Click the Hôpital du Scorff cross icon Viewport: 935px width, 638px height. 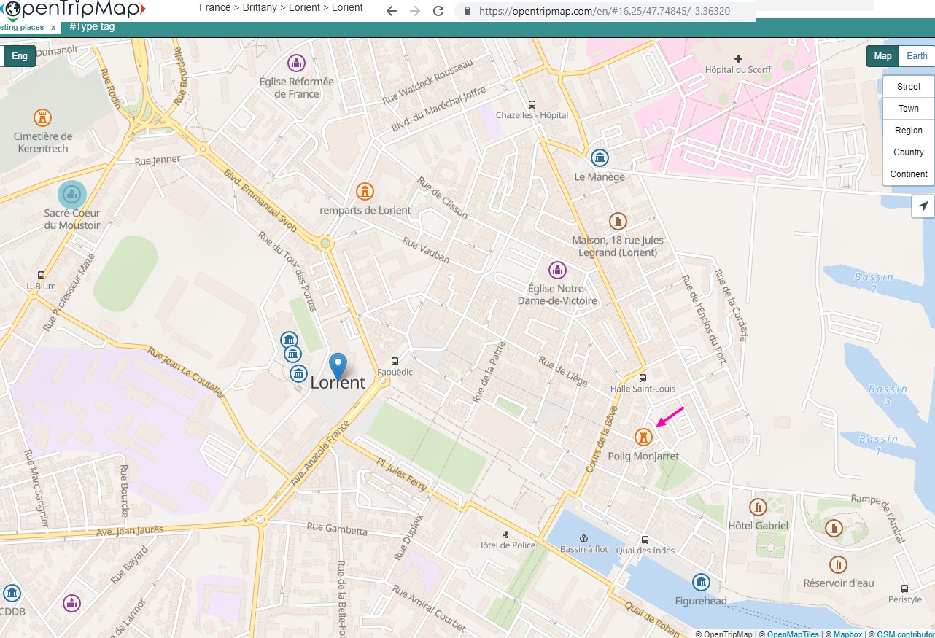(739, 58)
